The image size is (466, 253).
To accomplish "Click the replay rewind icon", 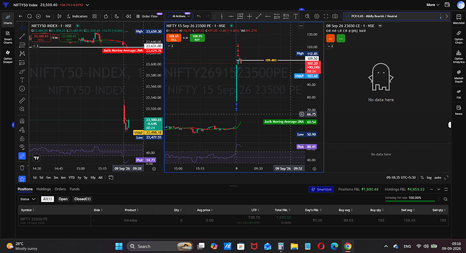I will pos(128,16).
